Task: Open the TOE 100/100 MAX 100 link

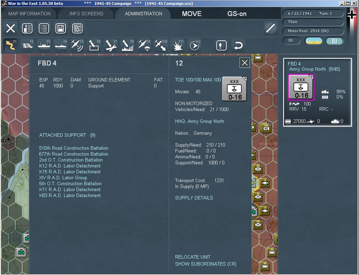Action: click(198, 80)
